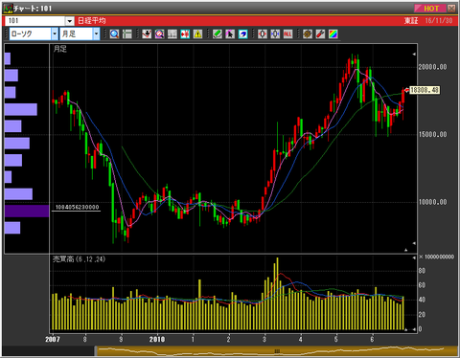
Task: Expand the stock code 101 dropdown arrow
Action: point(70,21)
